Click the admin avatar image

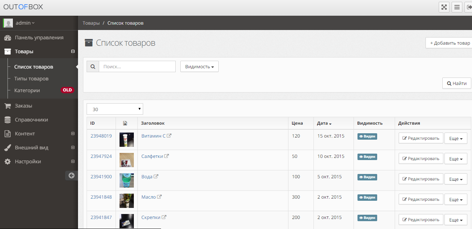[8, 23]
